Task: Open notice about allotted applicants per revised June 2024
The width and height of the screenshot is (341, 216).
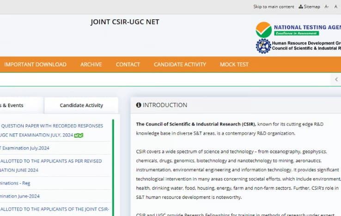Action: click(x=51, y=166)
